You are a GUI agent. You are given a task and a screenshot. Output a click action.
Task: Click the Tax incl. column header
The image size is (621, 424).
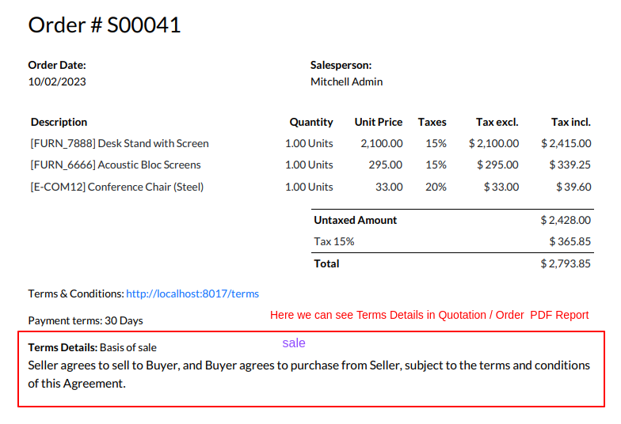571,122
